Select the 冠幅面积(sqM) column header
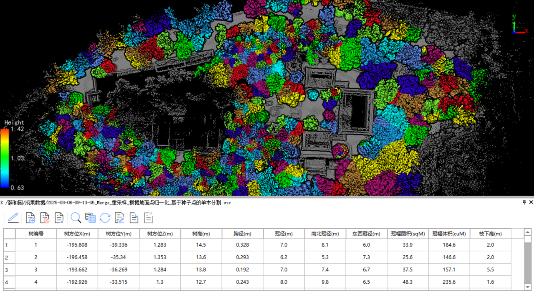The width and height of the screenshot is (534, 292). [408, 234]
